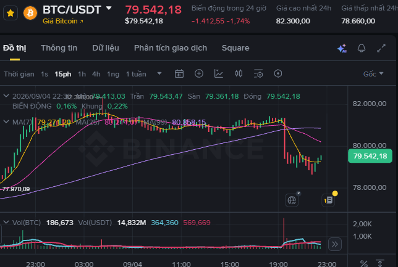Click the low price label 77.970,09
This screenshot has width=398, height=267.
16,189
